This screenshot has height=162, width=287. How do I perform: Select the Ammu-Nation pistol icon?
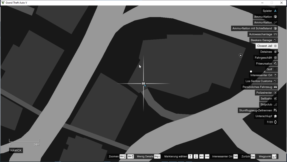tap(275, 22)
